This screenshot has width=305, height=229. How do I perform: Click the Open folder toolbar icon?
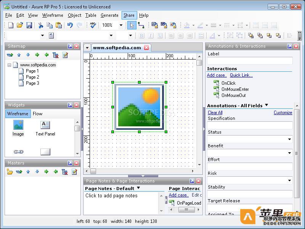[20, 25]
